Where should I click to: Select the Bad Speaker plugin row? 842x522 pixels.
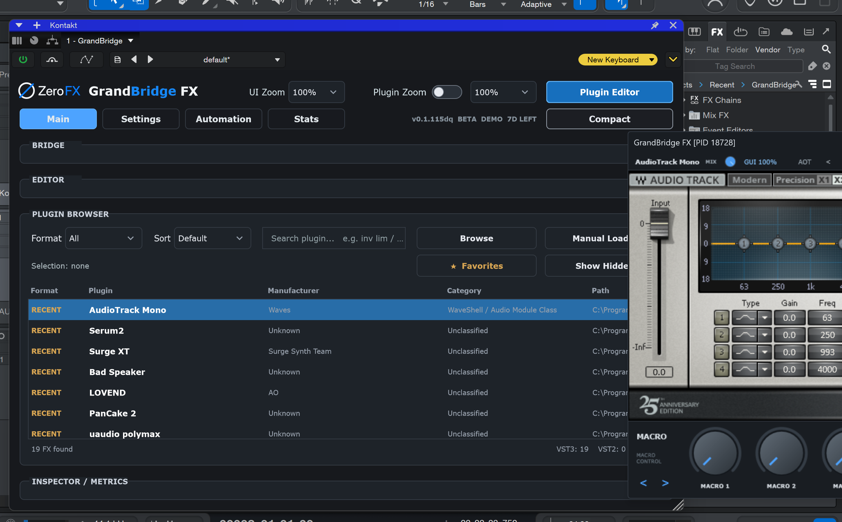click(328, 372)
